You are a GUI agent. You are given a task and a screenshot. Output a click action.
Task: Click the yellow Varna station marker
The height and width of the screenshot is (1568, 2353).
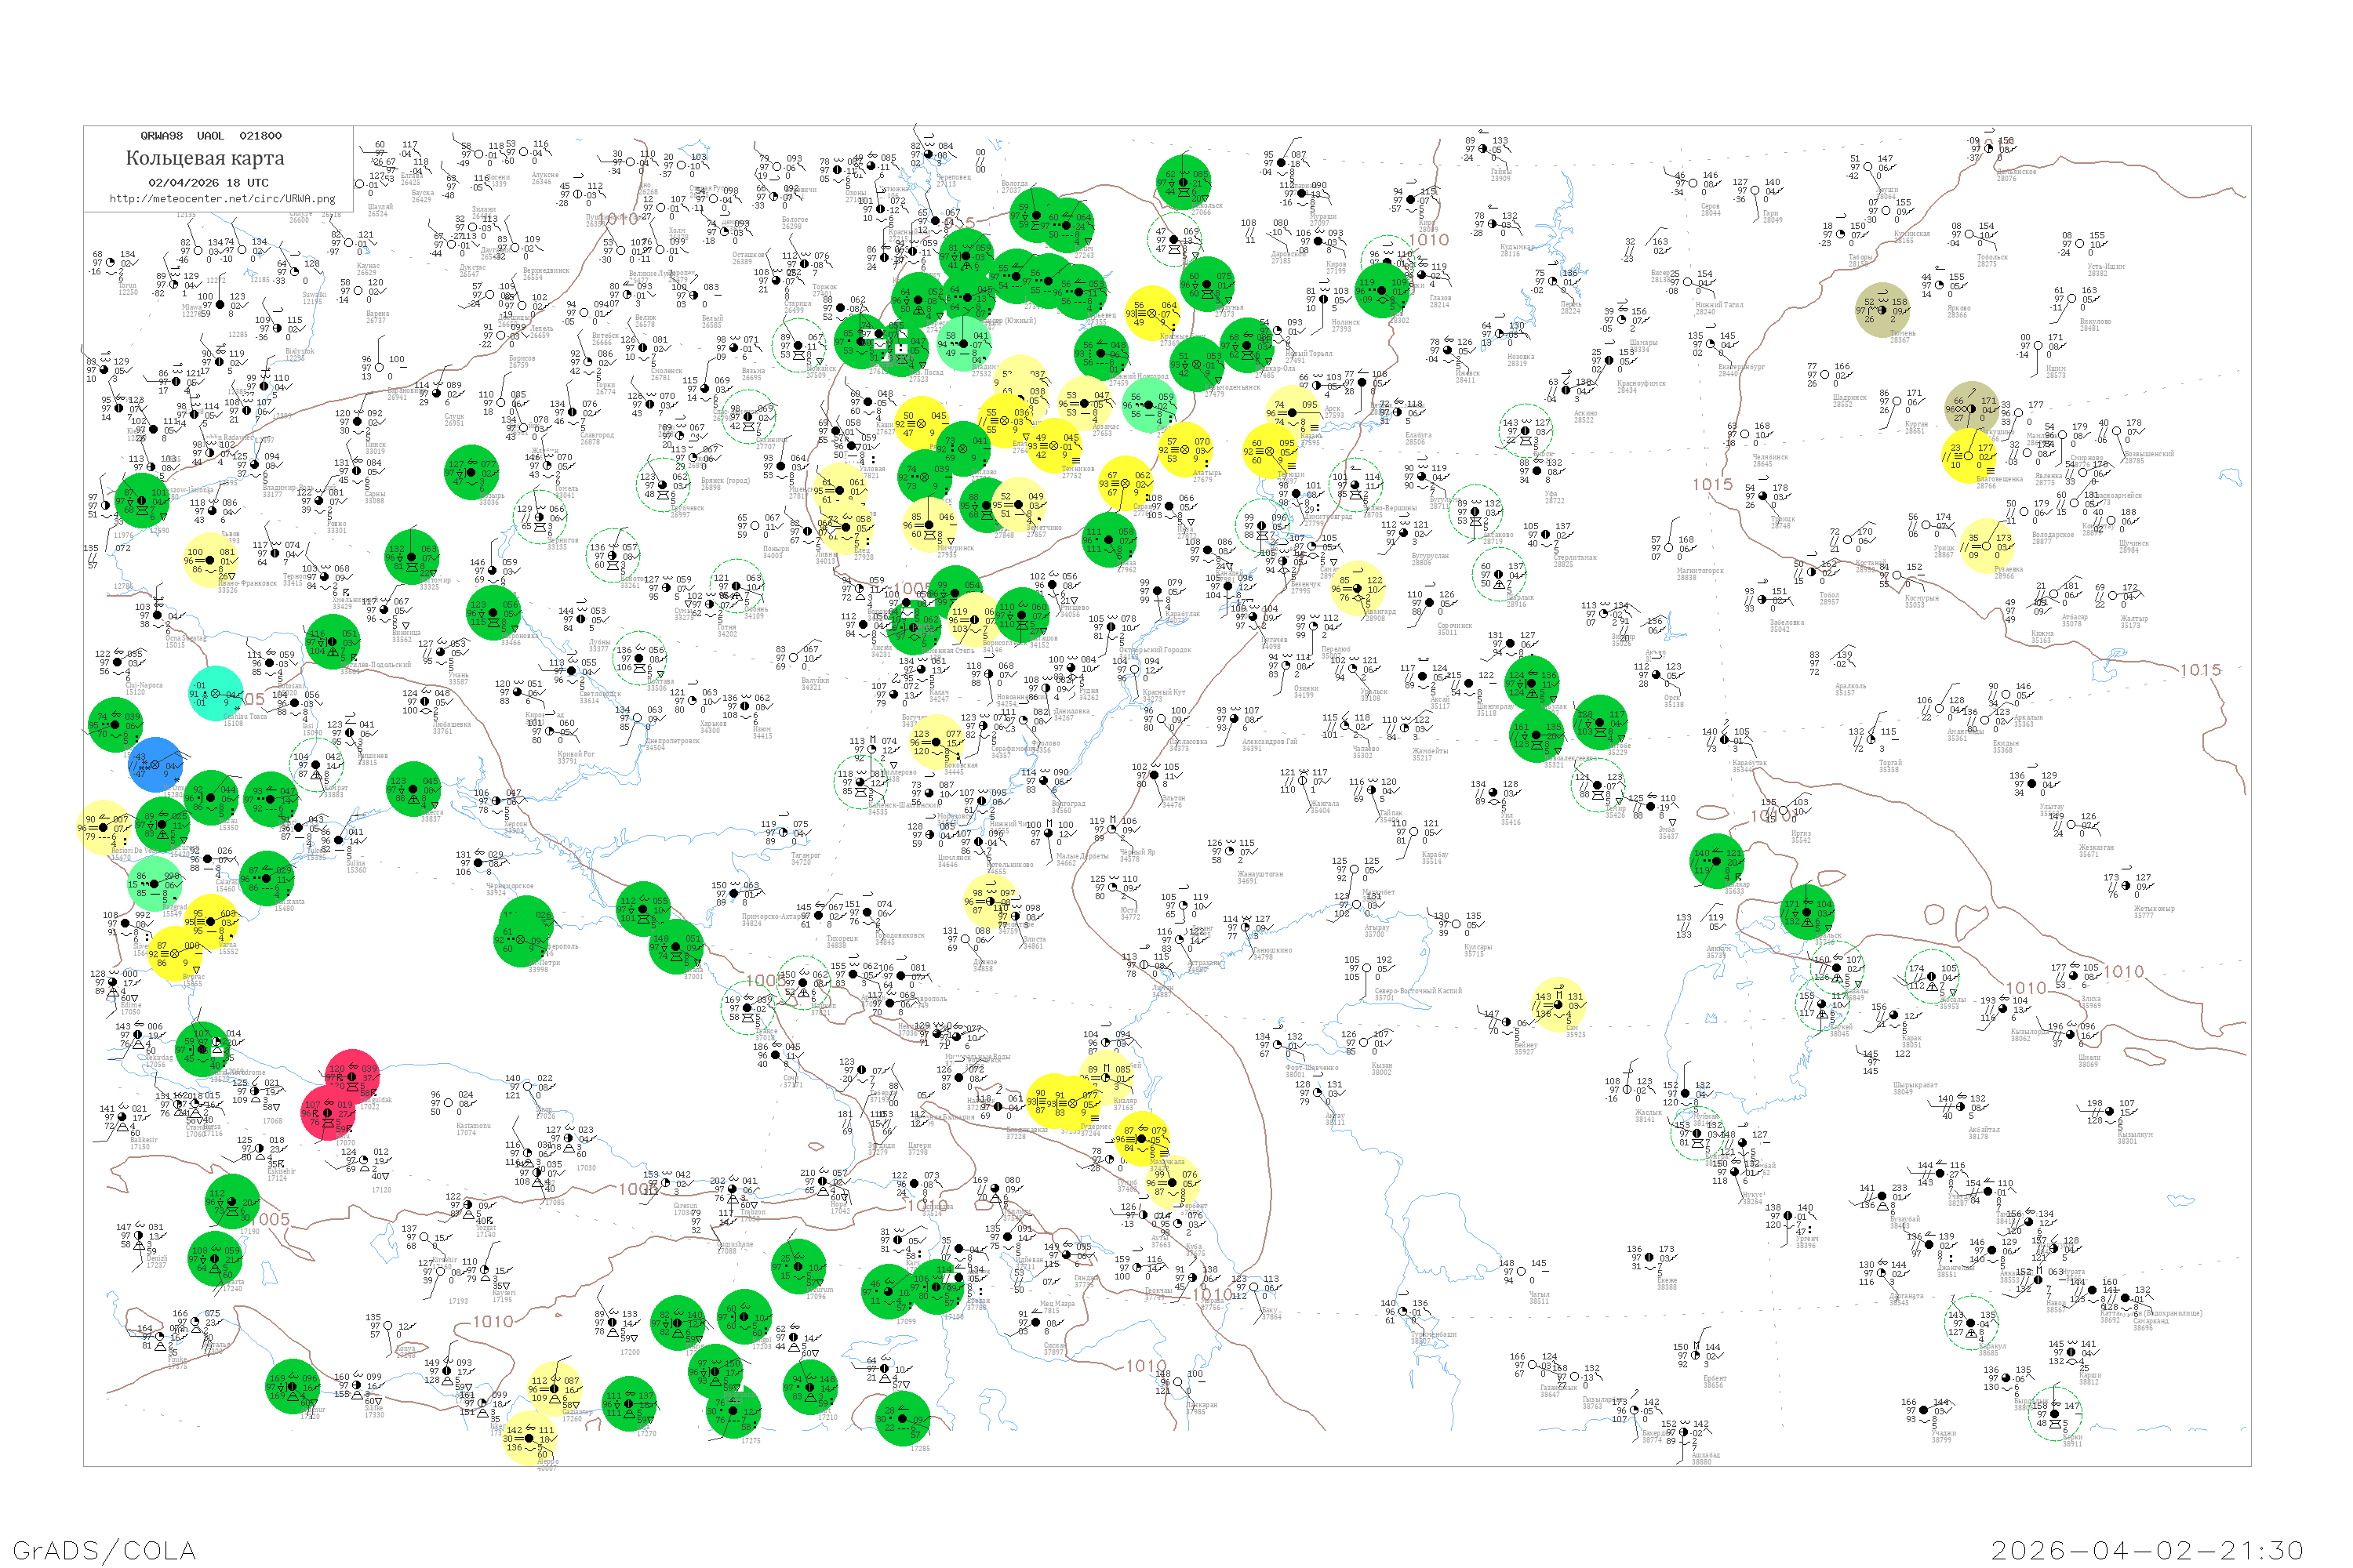pyautogui.click(x=212, y=922)
